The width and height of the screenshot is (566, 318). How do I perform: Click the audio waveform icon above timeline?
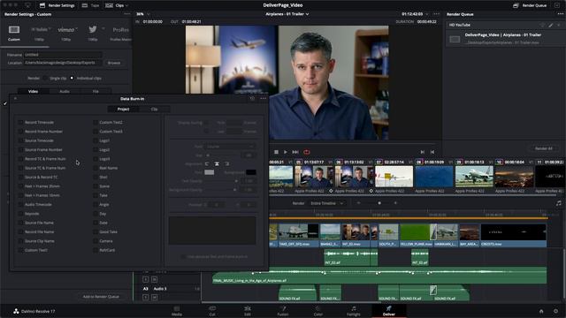[x=559, y=203]
